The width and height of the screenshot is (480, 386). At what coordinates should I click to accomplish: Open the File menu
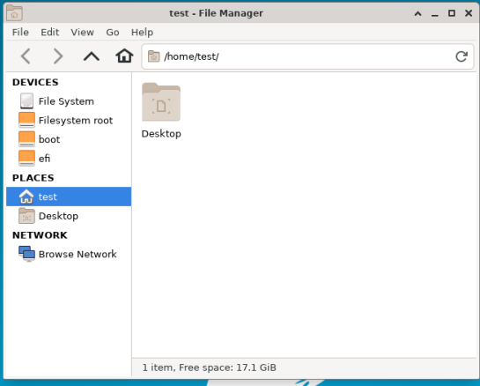[20, 32]
